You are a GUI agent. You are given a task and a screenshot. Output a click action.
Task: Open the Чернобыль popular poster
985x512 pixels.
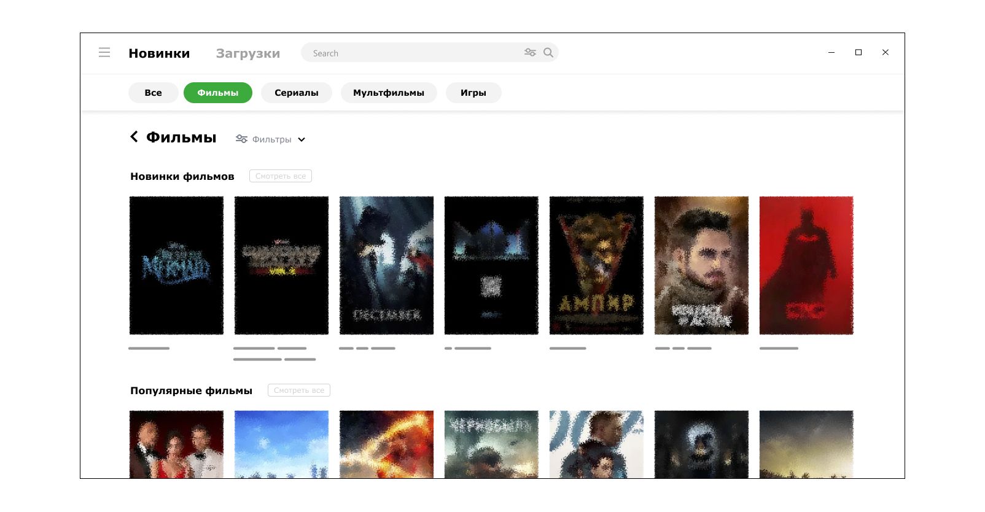point(491,444)
